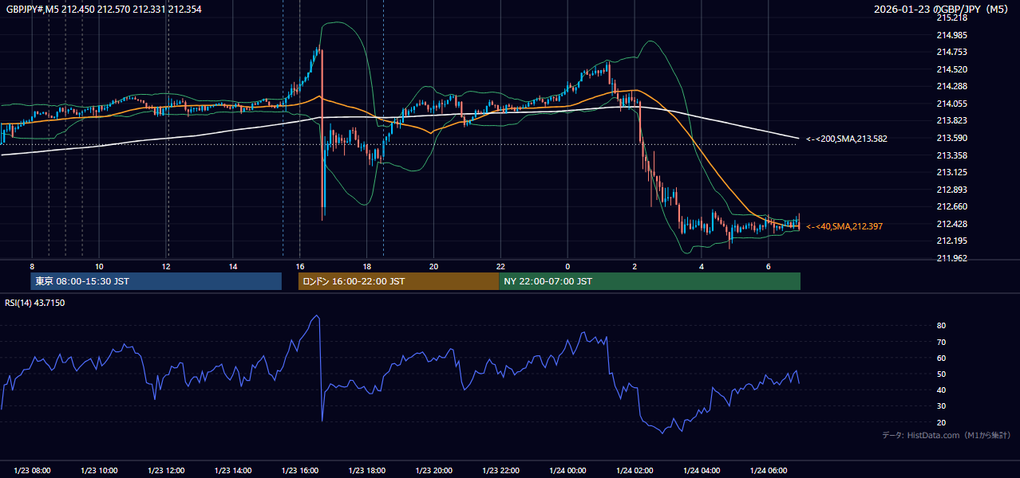Click hour tick 16 under the price chart
Image resolution: width=1020 pixels, height=478 pixels.
click(300, 266)
